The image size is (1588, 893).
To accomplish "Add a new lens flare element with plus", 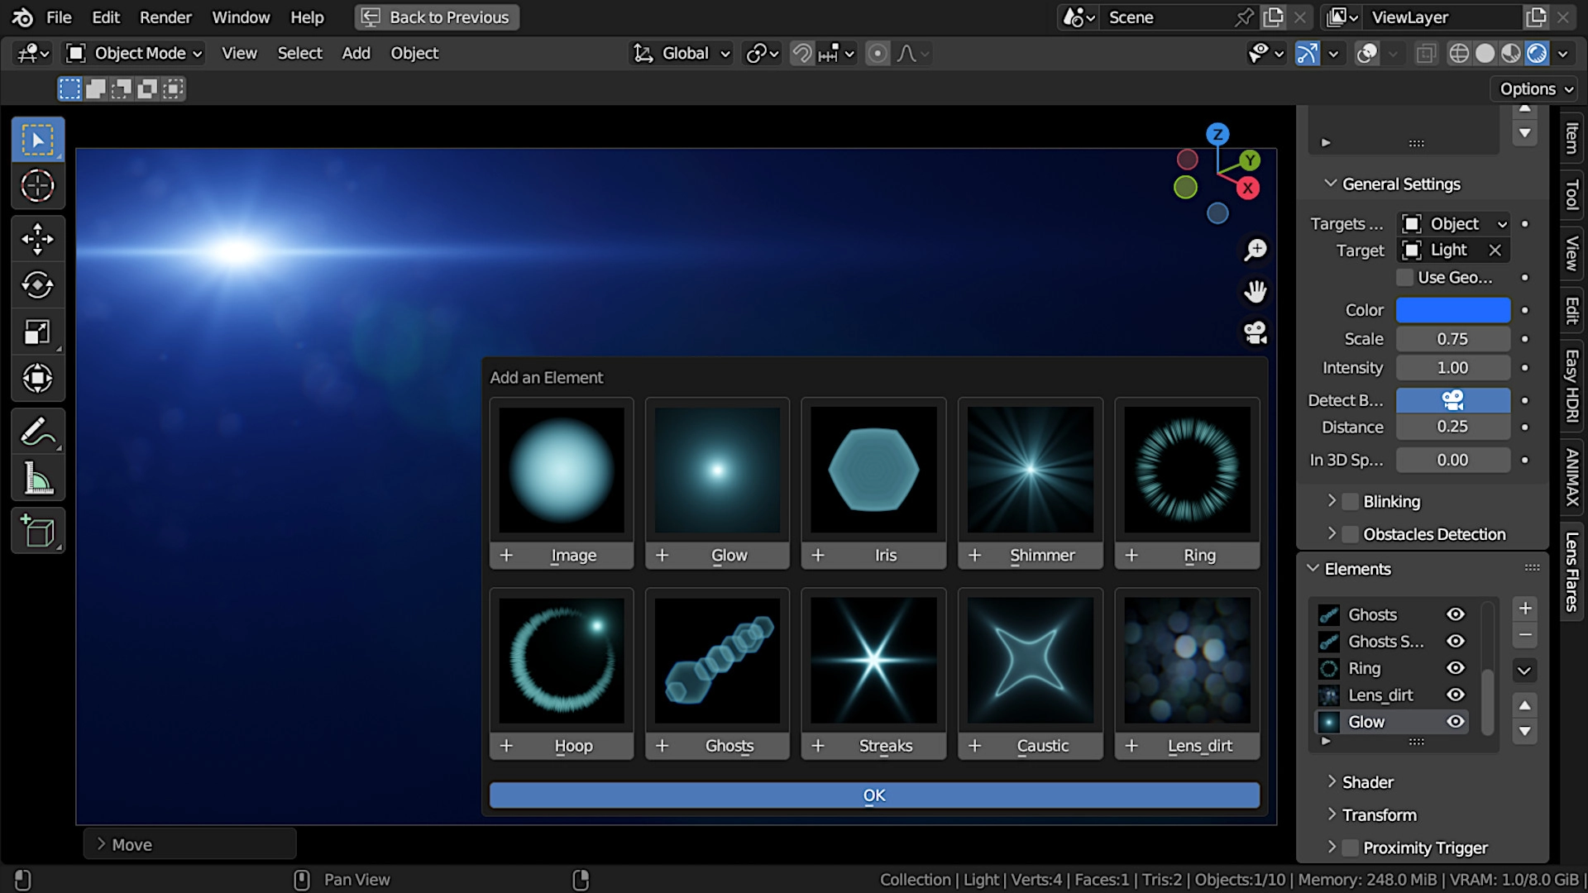I will pos(1525,609).
